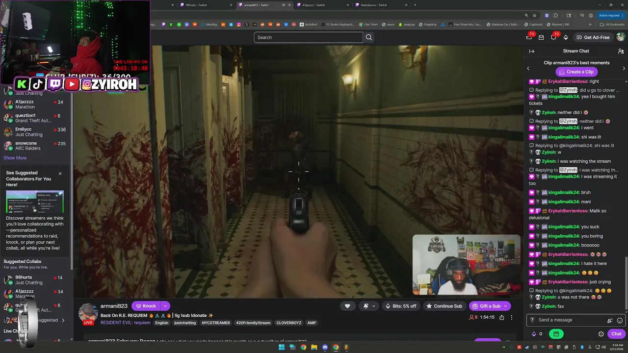Switch to the 98hurts Twitch tab
628x353 pixels.
(205, 5)
